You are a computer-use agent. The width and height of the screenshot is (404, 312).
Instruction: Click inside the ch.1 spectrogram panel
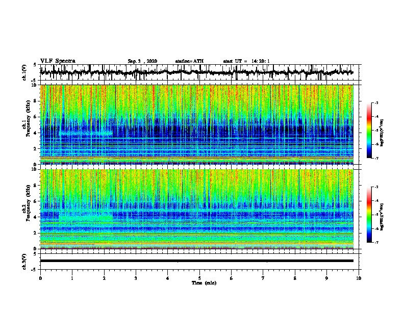[196, 124]
